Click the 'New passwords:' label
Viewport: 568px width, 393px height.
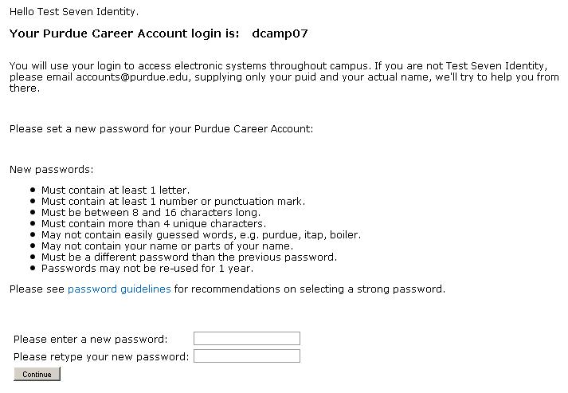[51, 170]
